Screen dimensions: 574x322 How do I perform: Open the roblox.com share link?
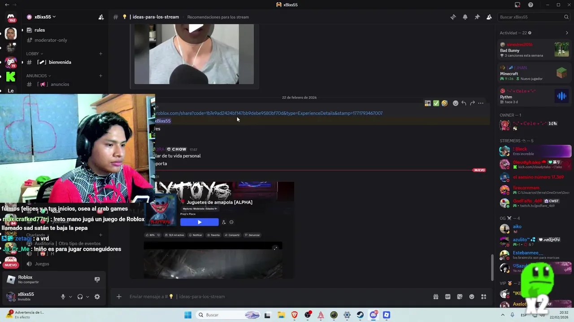pos(269,113)
